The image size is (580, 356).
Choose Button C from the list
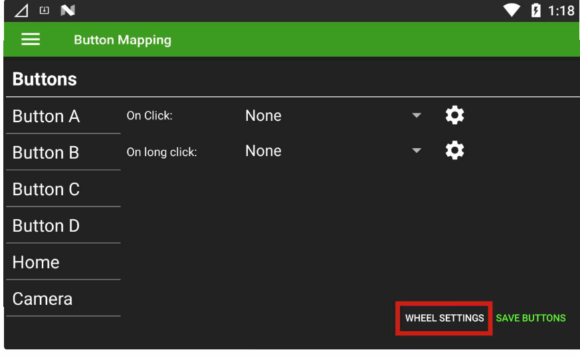pyautogui.click(x=47, y=189)
